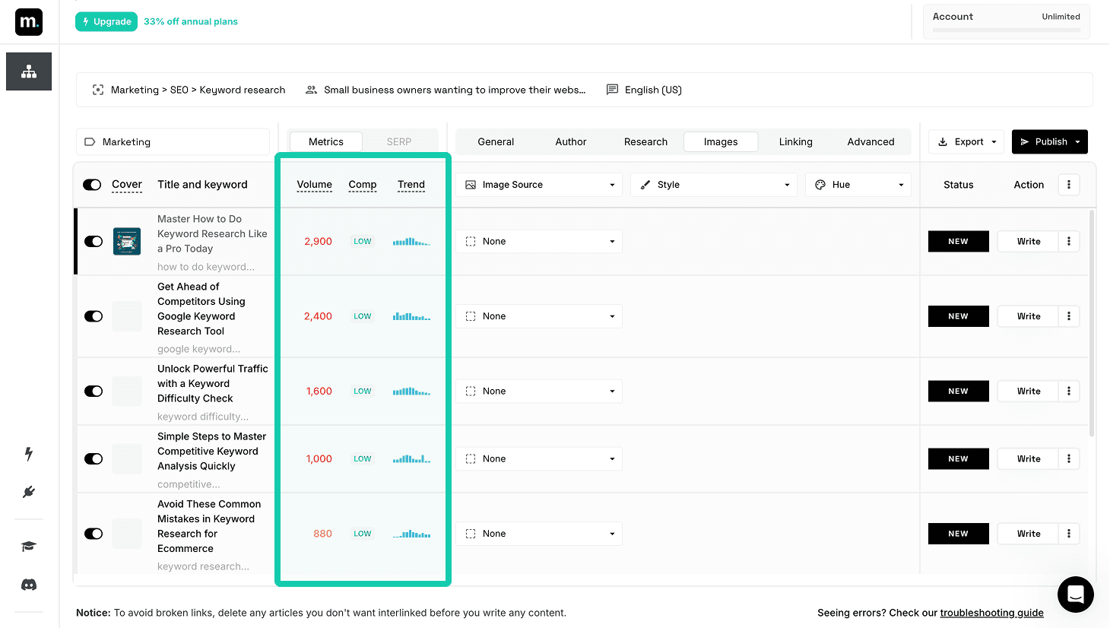This screenshot has height=631, width=1110.
Task: Click the Marketing project input field
Action: pyautogui.click(x=173, y=141)
